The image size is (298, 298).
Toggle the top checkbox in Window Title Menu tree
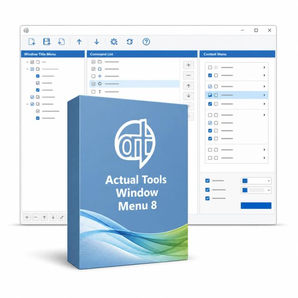(x=32, y=62)
